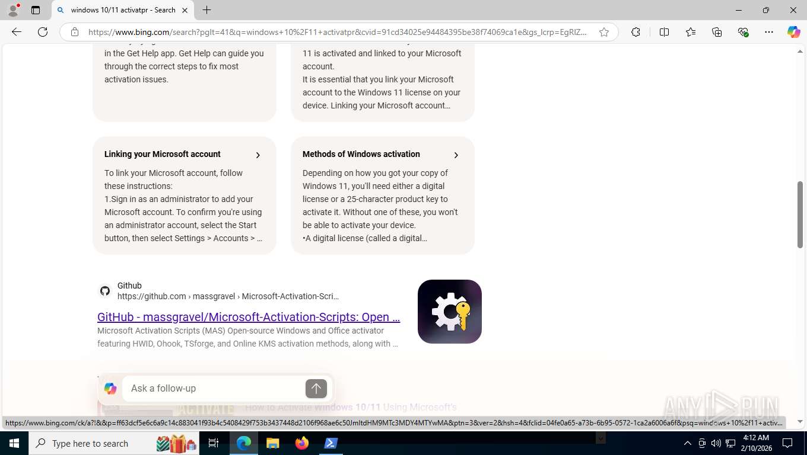
Task: Click the Copilot logo in follow-up bar
Action: [110, 388]
